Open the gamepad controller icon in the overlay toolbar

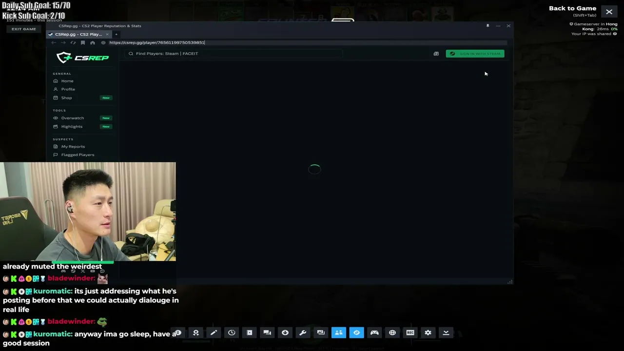(374, 332)
